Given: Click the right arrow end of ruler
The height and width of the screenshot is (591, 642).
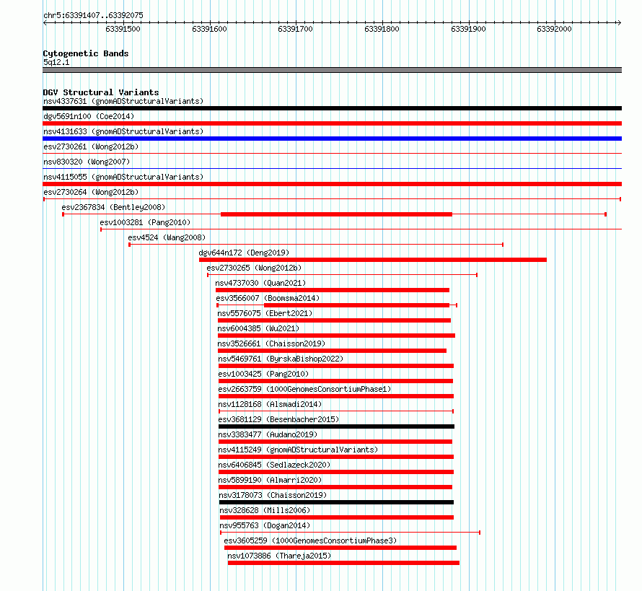Looking at the screenshot, I should click(x=620, y=23).
